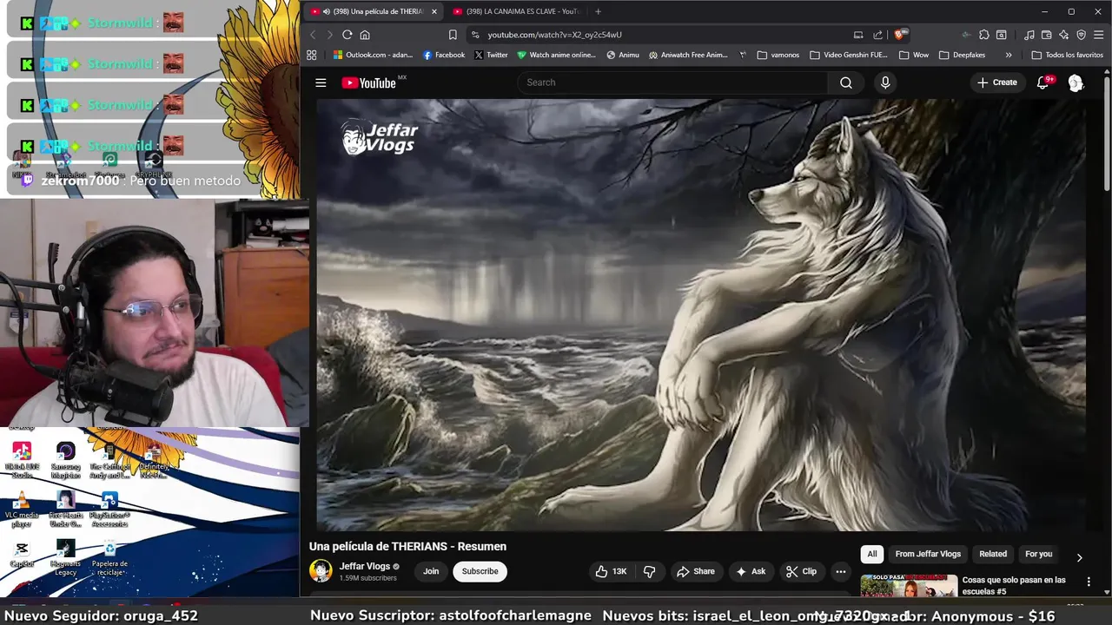Click the Share button under the video
1112x625 pixels.
[x=696, y=571]
